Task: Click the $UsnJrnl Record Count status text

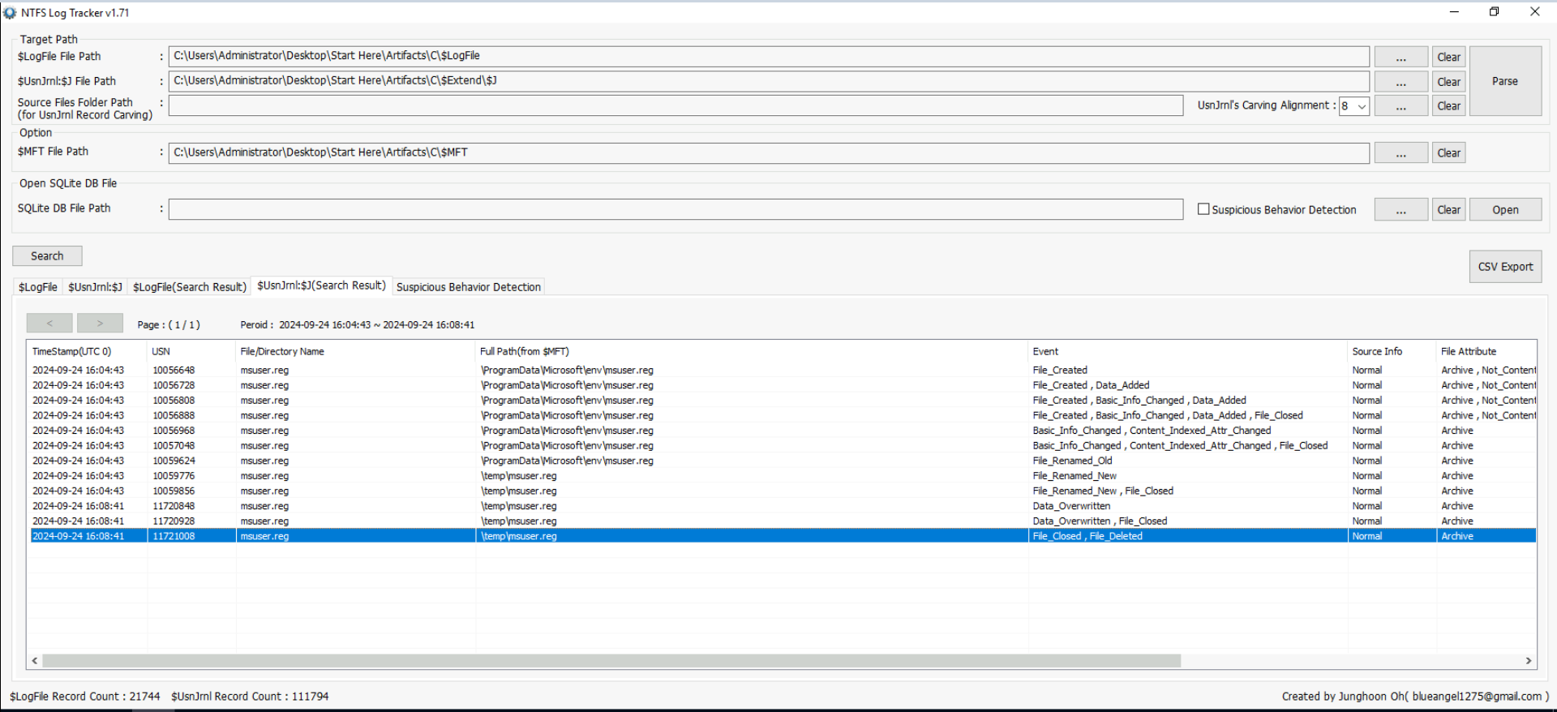Action: (x=250, y=697)
